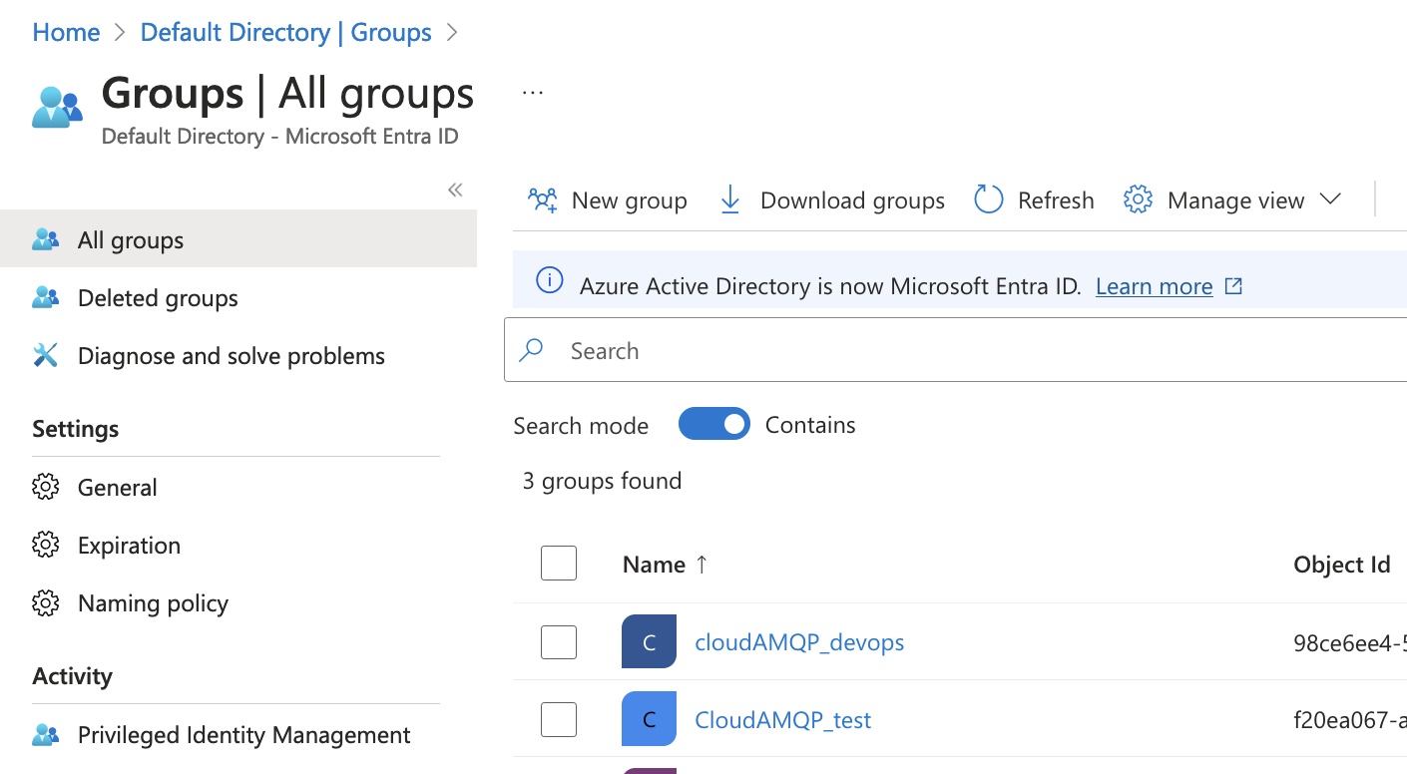Click the Contains label next to the switch

tap(810, 425)
